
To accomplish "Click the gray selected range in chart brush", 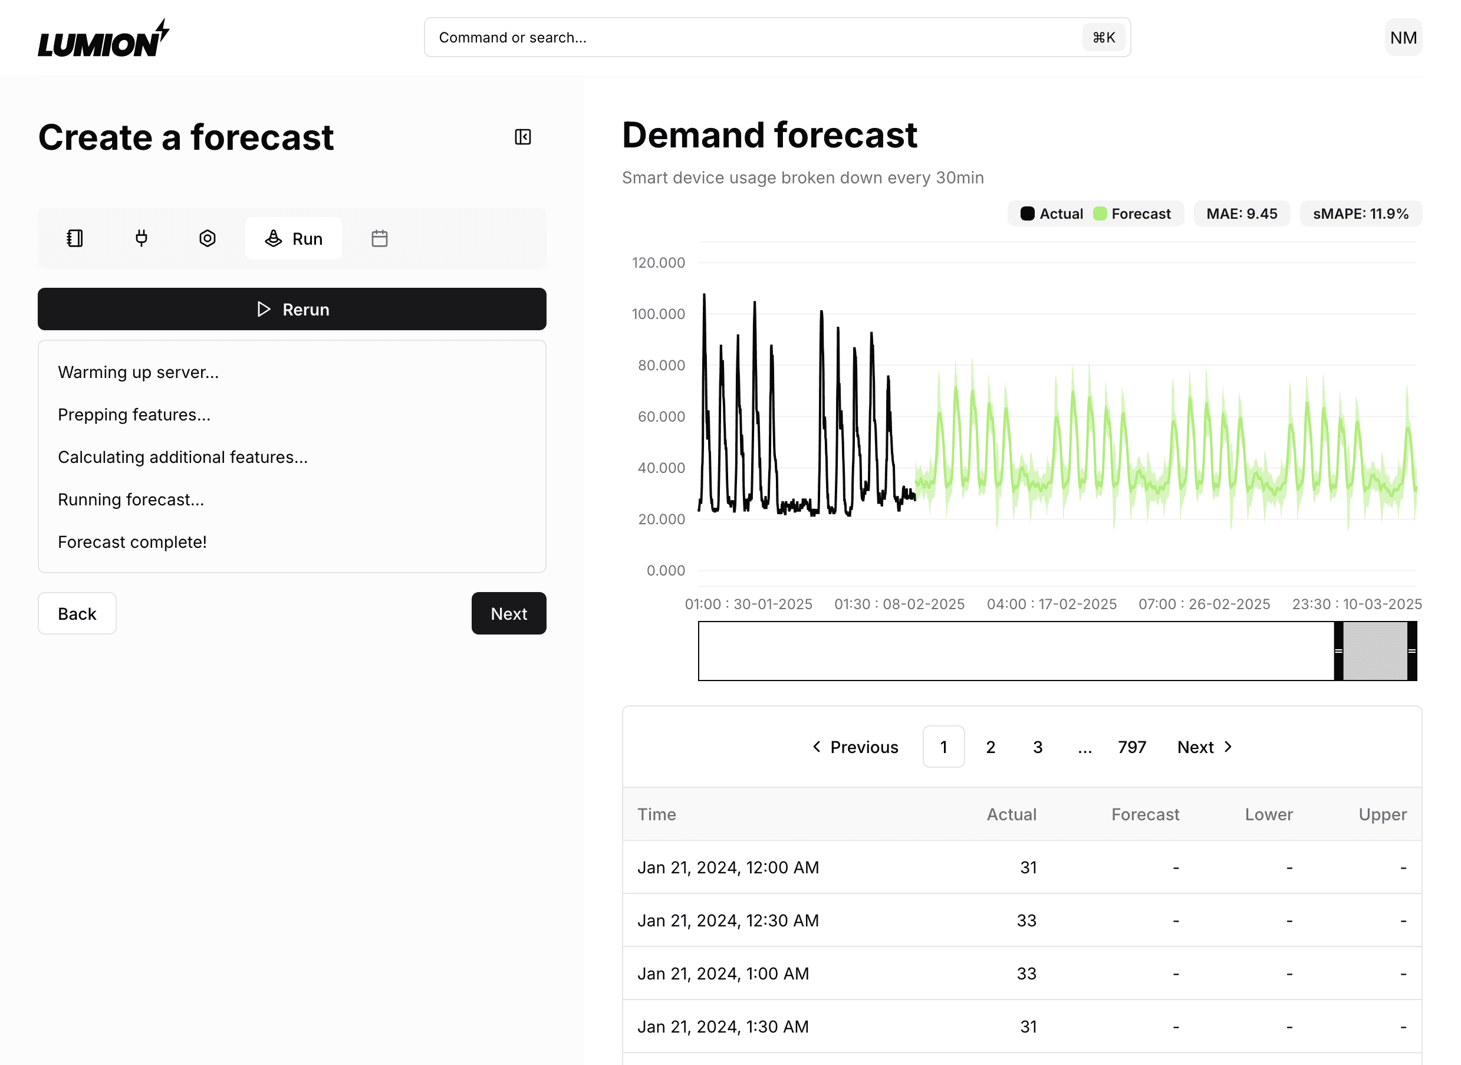I will coord(1376,651).
